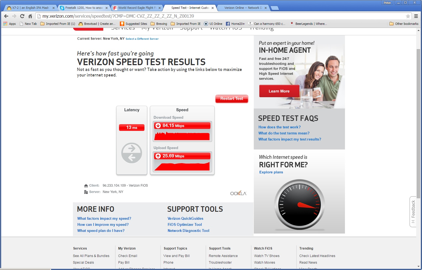Click Select a Different Server link
Screen dimensions: 422x270
(142, 39)
